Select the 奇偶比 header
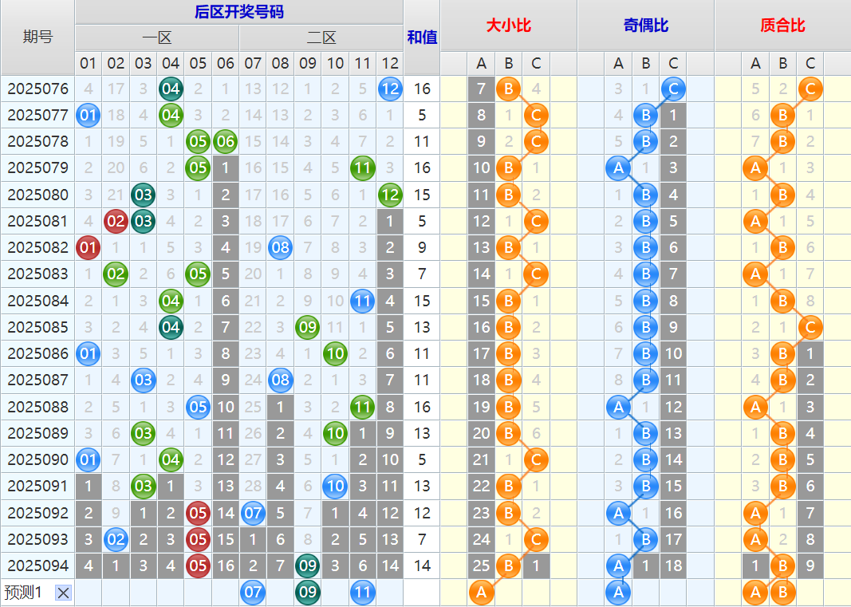The image size is (851, 607). point(646,25)
